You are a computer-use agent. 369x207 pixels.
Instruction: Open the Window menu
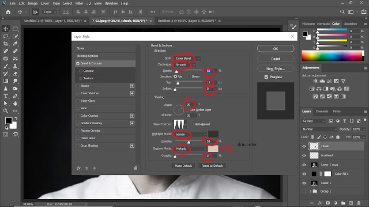tap(111, 3)
